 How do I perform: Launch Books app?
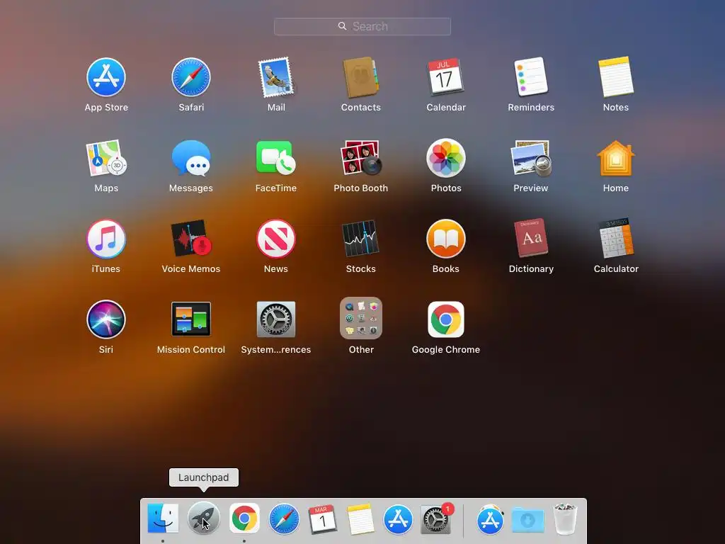click(x=446, y=239)
